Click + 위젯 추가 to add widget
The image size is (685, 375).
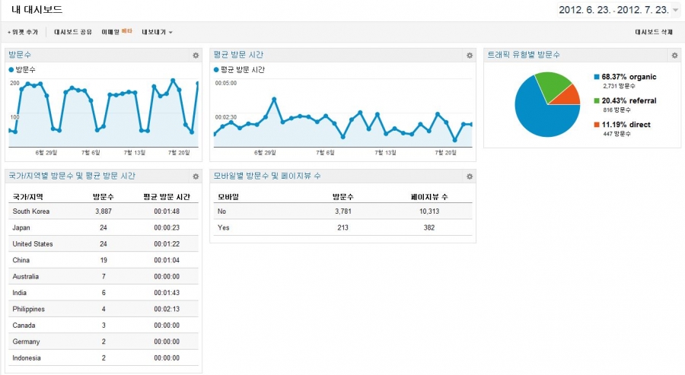click(x=22, y=33)
